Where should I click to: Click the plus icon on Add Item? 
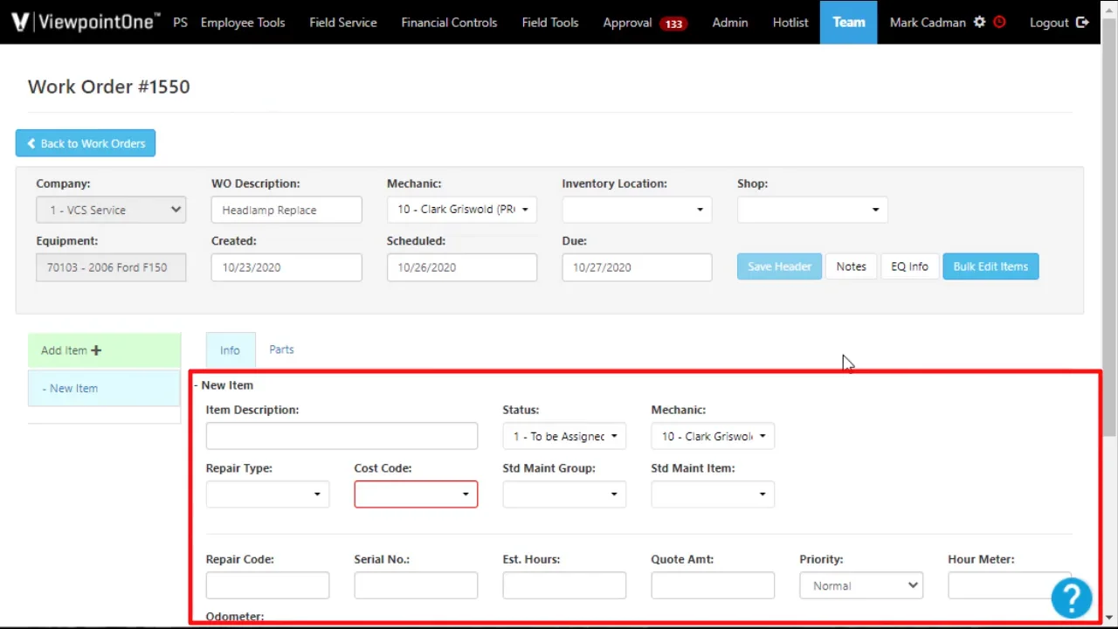[x=96, y=350]
